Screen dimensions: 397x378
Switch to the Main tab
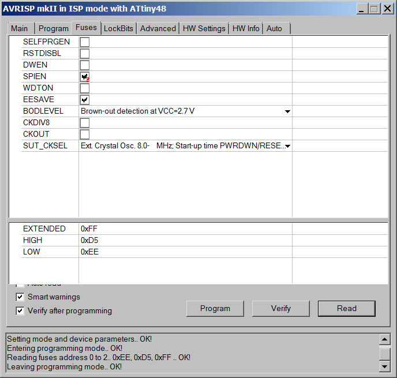click(21, 28)
